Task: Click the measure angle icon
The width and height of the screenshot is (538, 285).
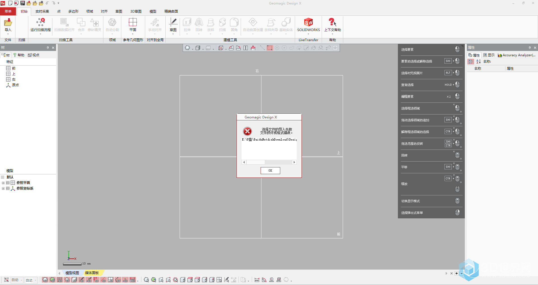Action: coord(264,280)
